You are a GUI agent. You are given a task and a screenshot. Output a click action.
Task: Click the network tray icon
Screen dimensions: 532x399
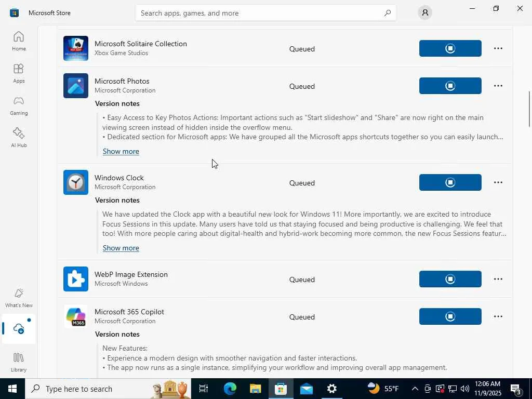point(453,389)
